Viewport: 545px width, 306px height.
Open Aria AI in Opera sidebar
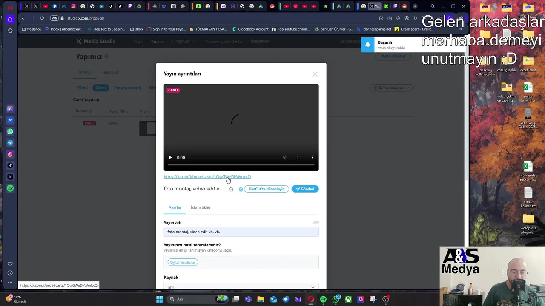click(x=10, y=109)
